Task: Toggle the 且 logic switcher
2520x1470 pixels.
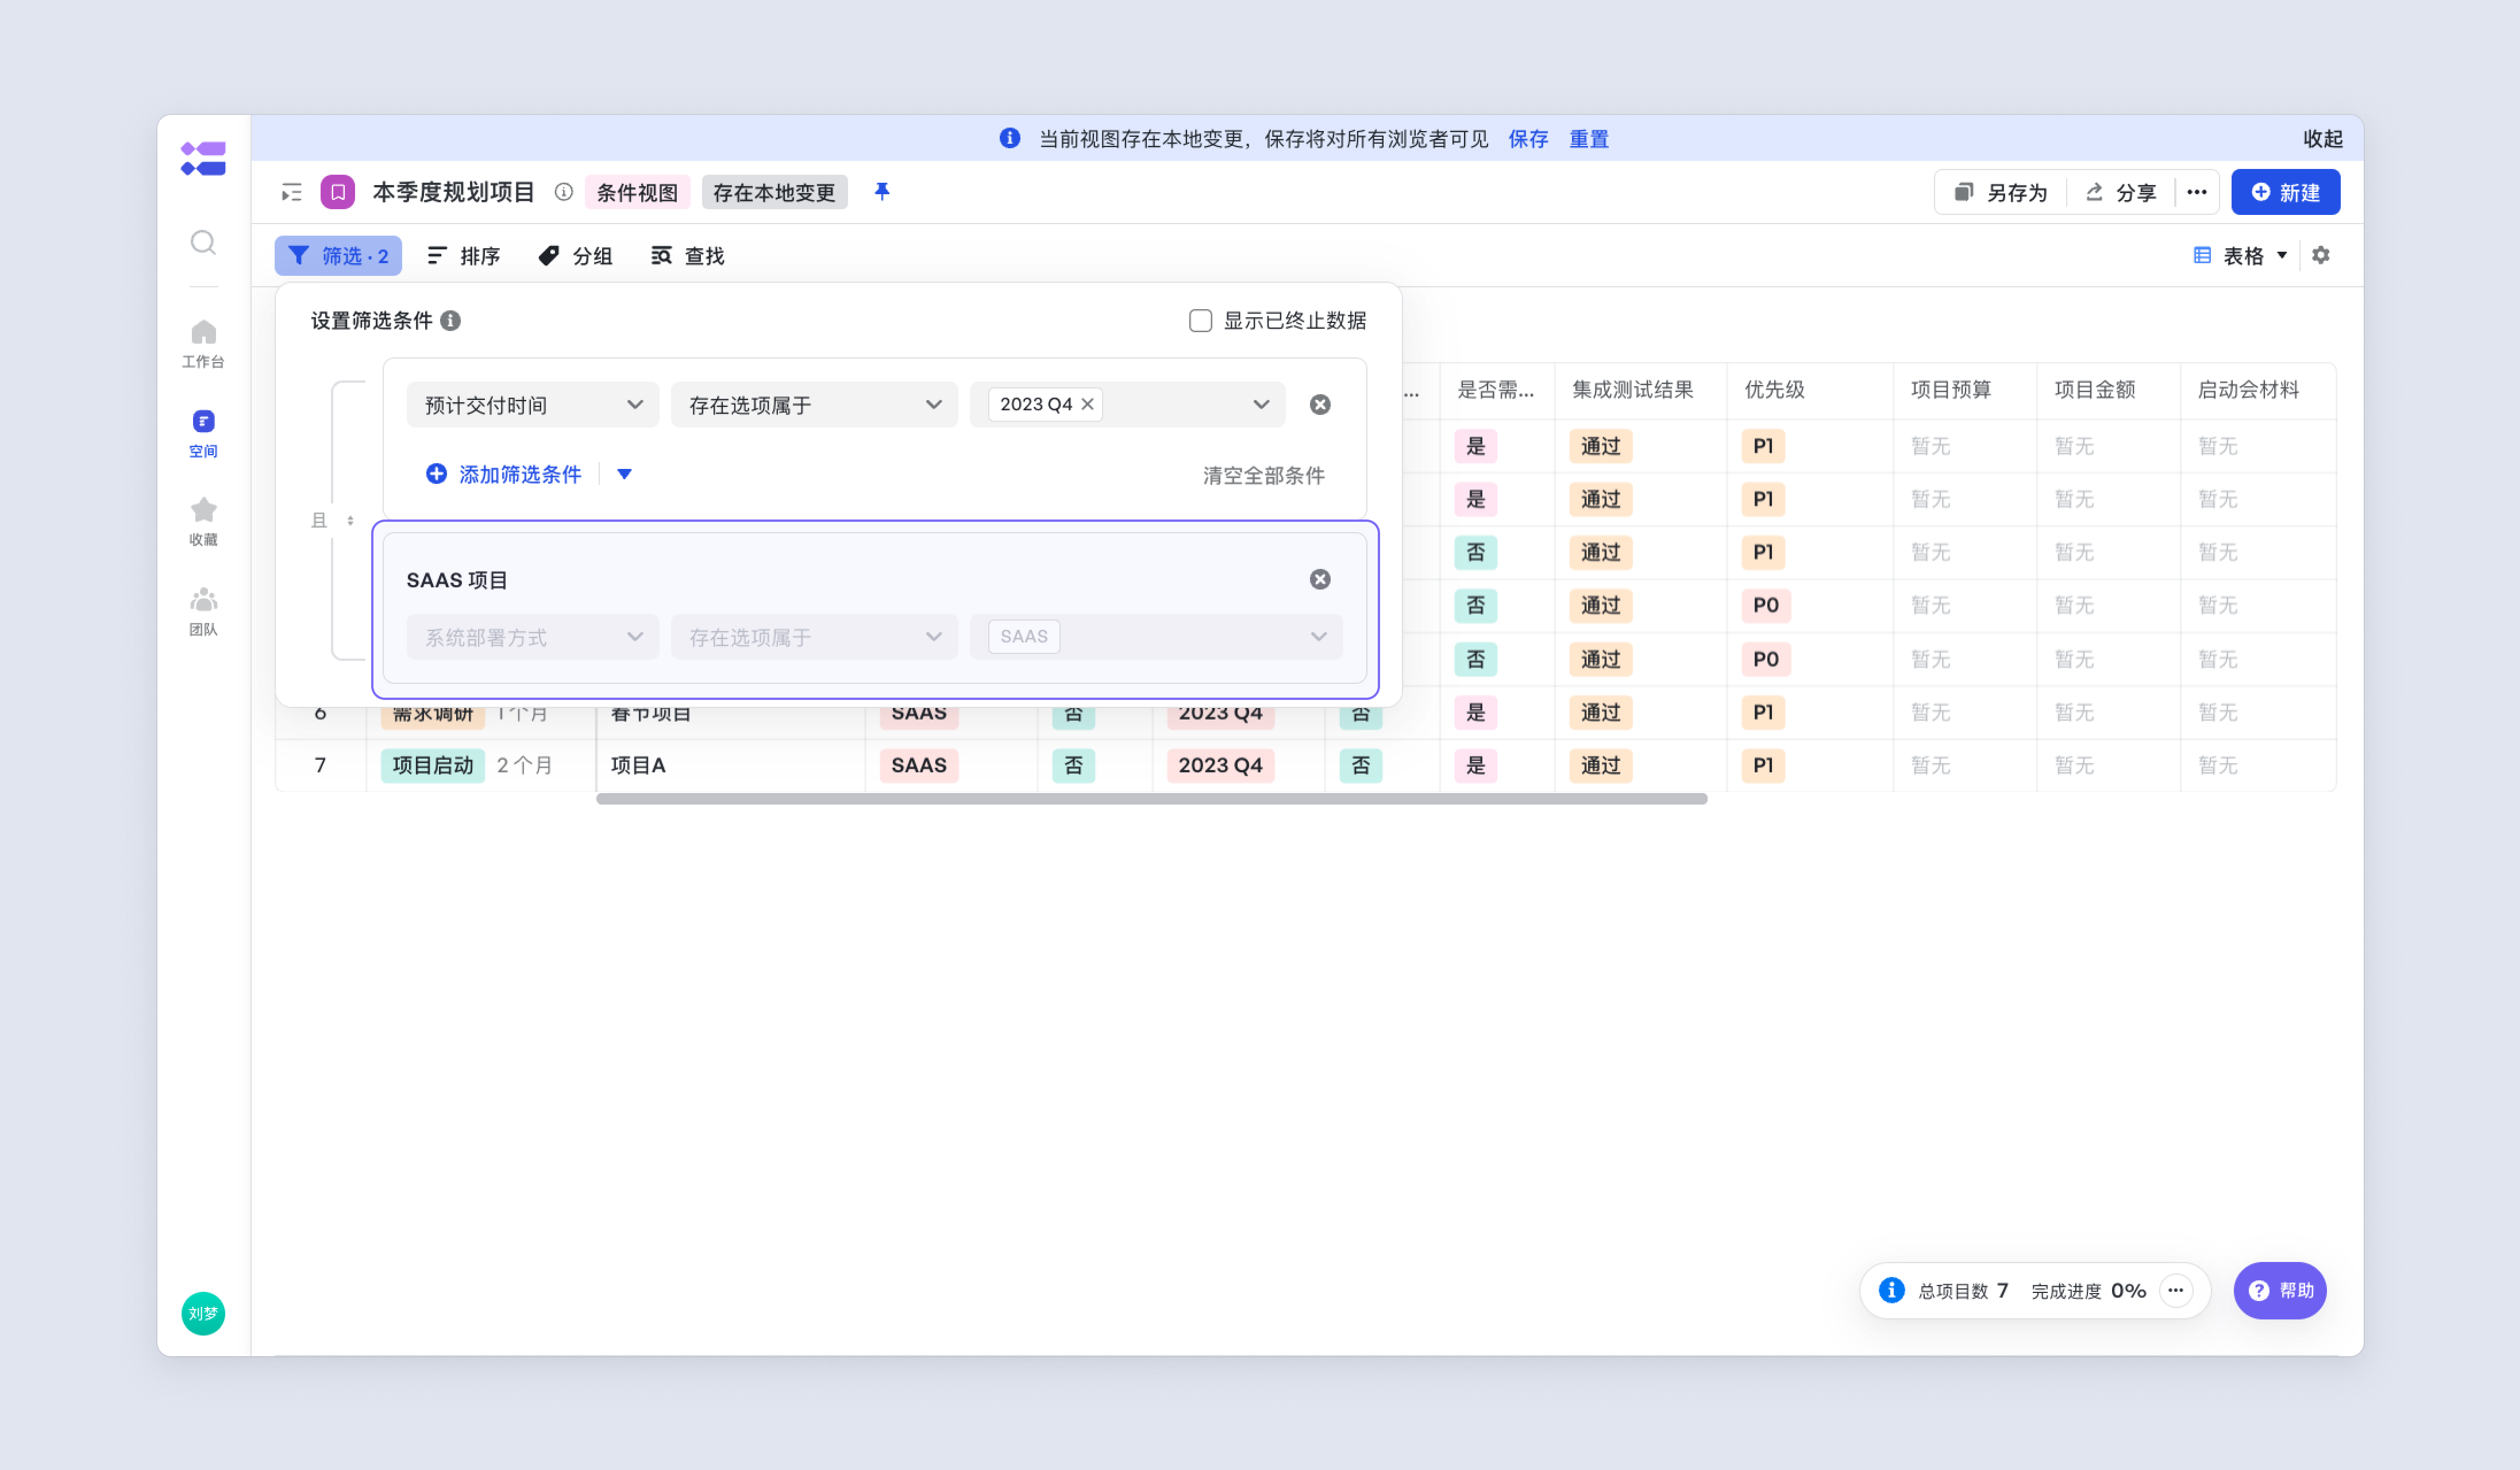Action: [x=332, y=520]
